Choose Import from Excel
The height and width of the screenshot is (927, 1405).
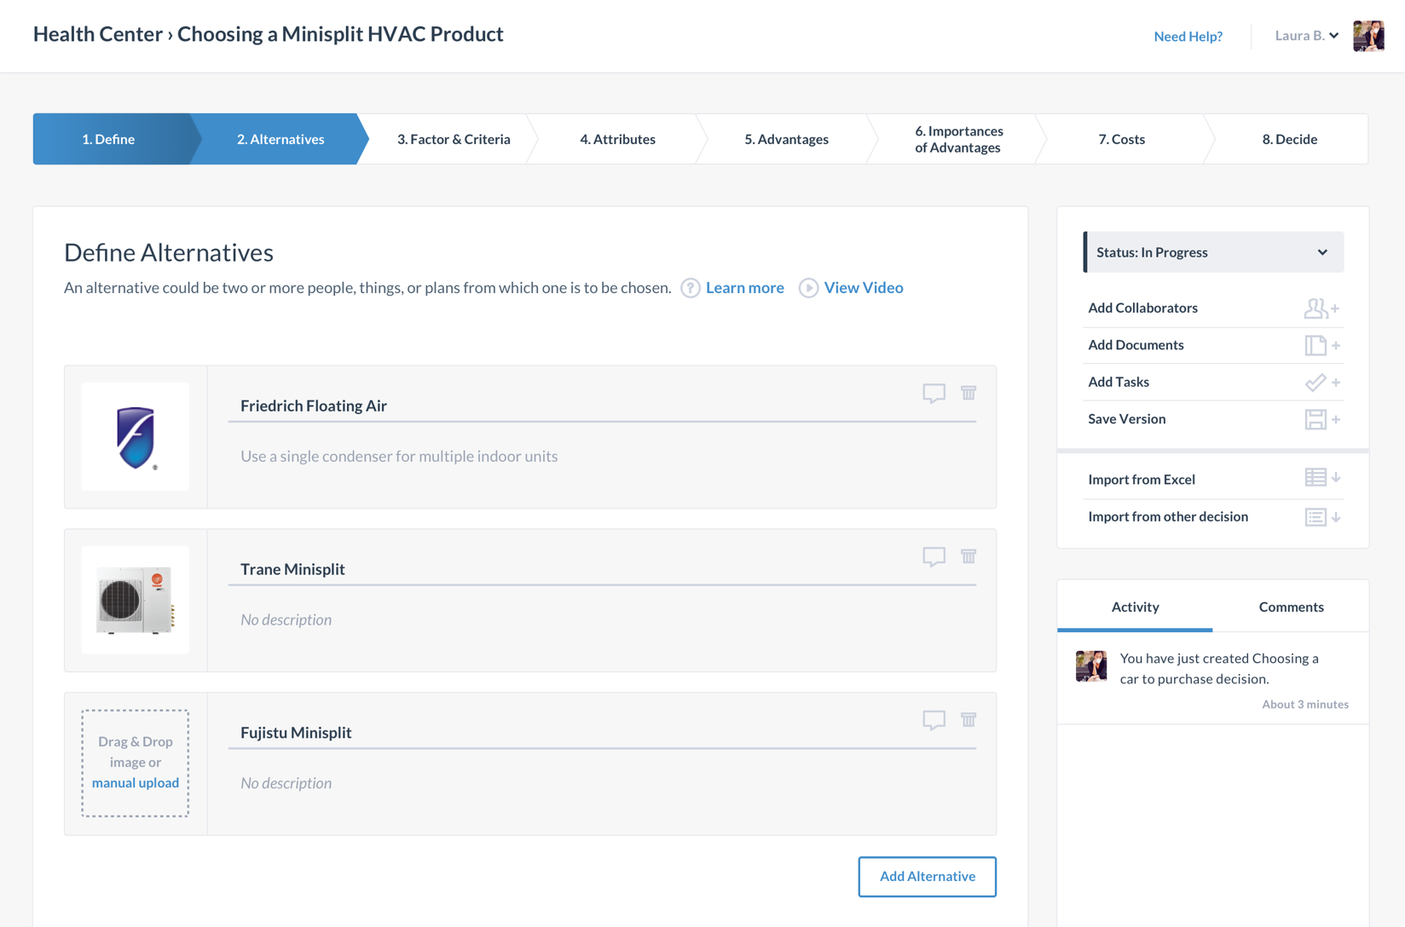pyautogui.click(x=1213, y=480)
